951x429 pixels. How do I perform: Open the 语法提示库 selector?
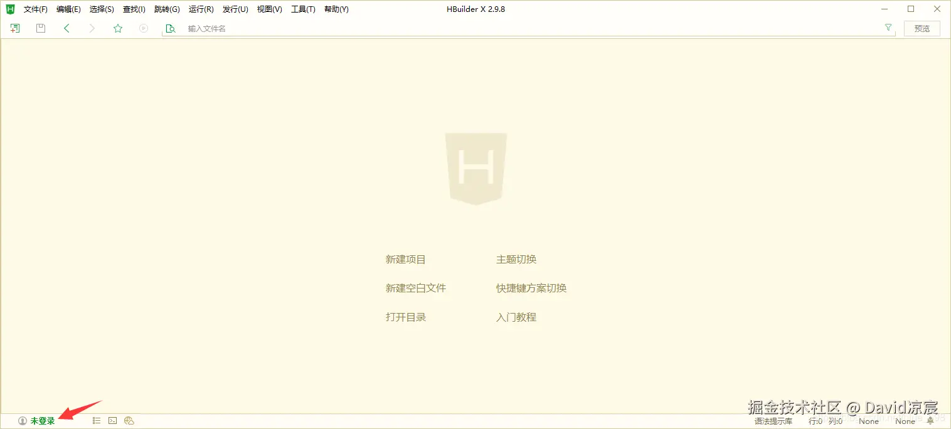point(773,421)
